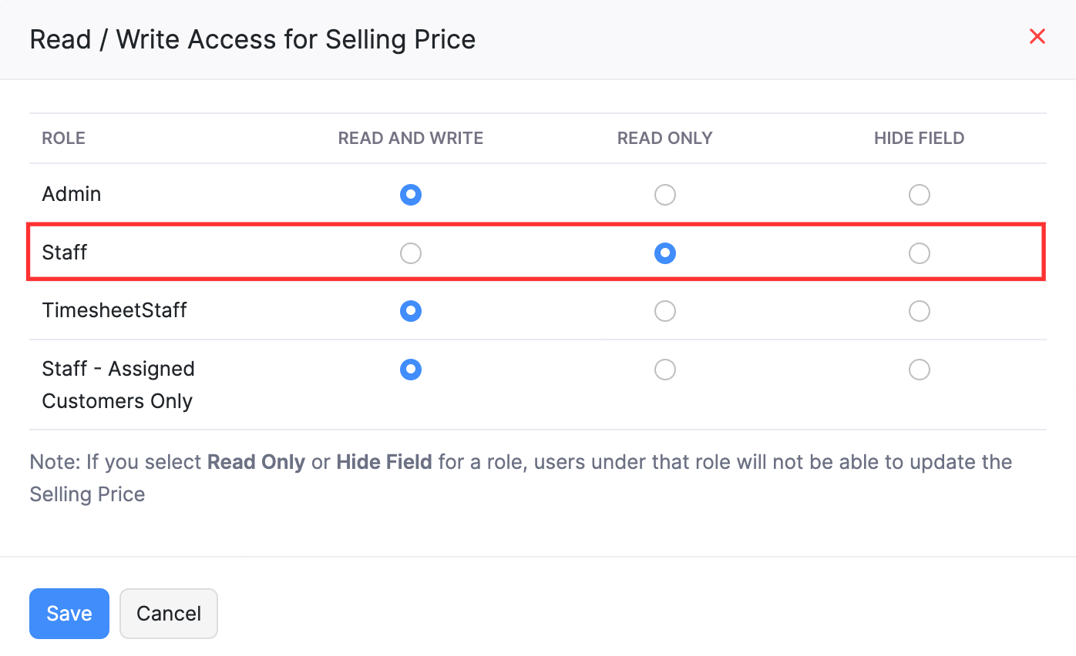The image size is (1076, 656).
Task: Select Hide Field for Staff - Assigned Customers Only
Action: coord(920,370)
